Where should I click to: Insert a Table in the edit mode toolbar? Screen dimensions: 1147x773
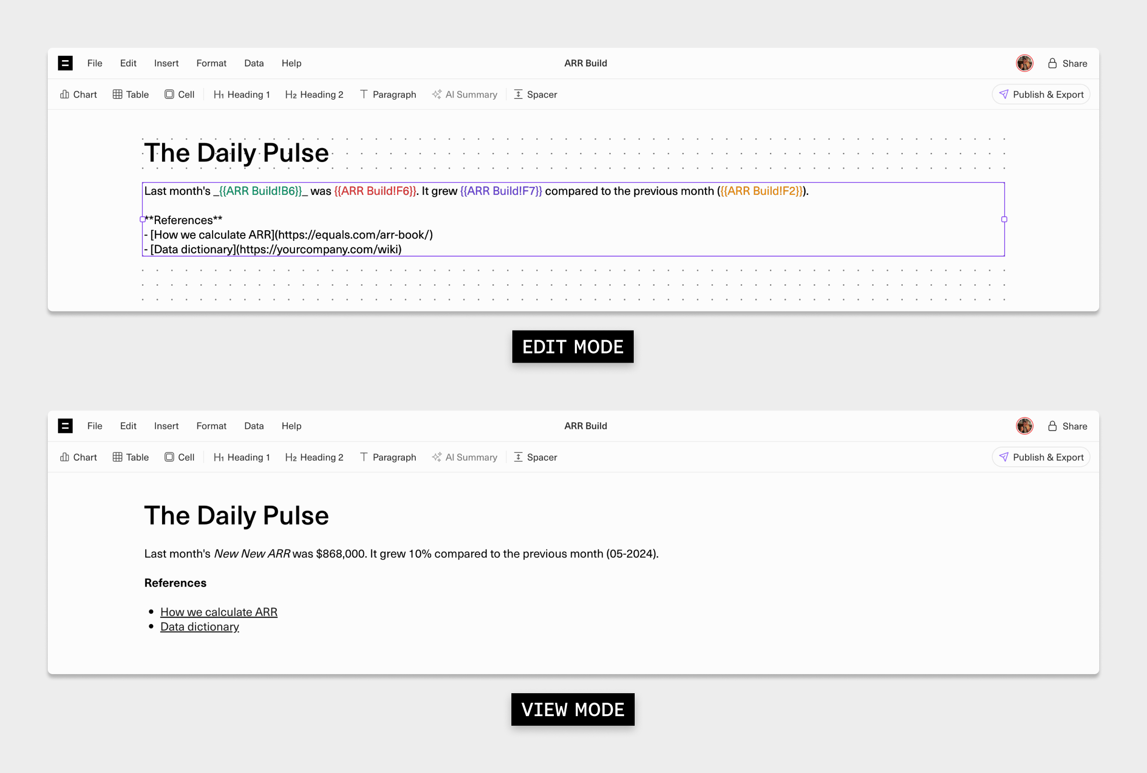click(x=130, y=94)
